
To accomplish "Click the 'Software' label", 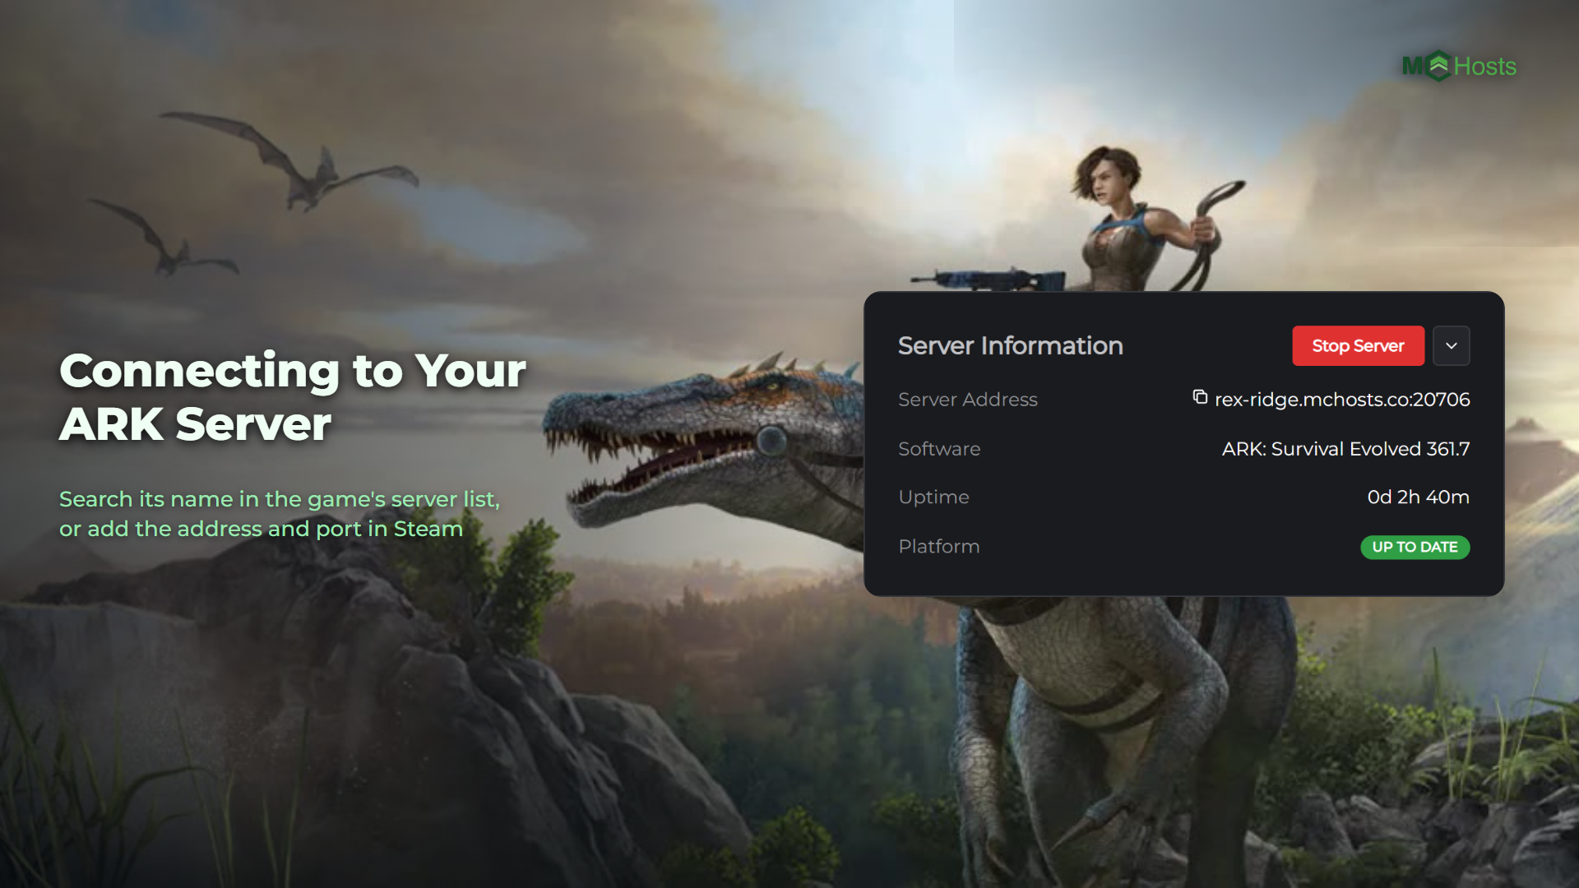I will pos(939,449).
